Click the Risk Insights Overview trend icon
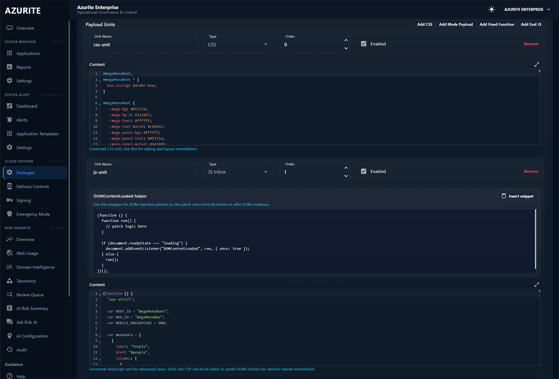 (10, 239)
